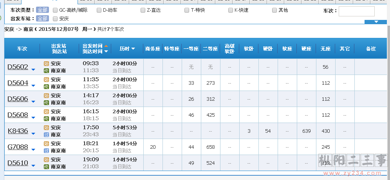Select 二等座 count 273 for D5604

tap(210, 83)
